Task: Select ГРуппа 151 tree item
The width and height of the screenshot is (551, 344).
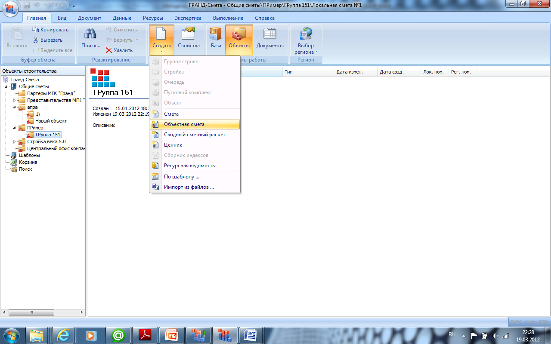Action: [x=48, y=135]
